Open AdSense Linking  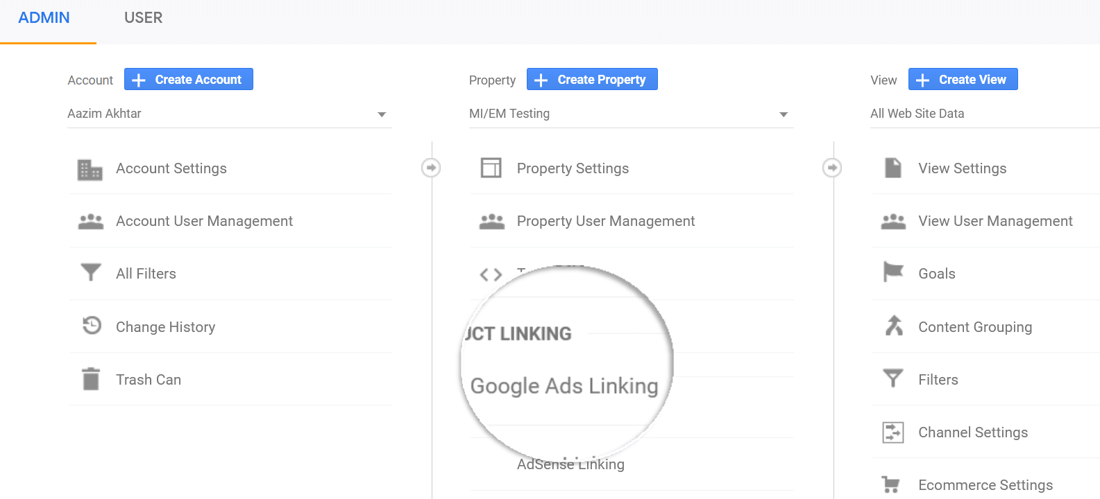pos(570,464)
